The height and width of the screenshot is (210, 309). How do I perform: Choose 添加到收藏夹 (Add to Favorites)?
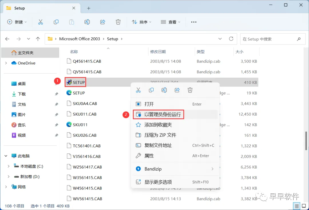coord(175,125)
